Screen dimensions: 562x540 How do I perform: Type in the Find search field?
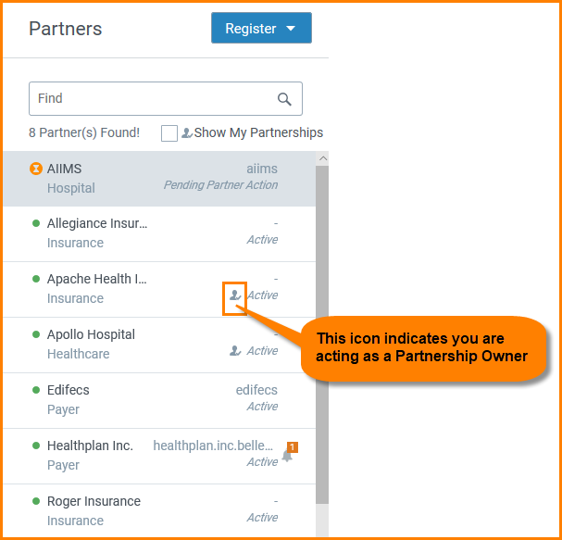(153, 99)
